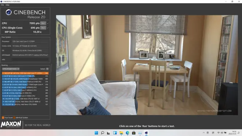Select Cinebench icon in taskbar
The image size is (242, 136).
[146, 133]
